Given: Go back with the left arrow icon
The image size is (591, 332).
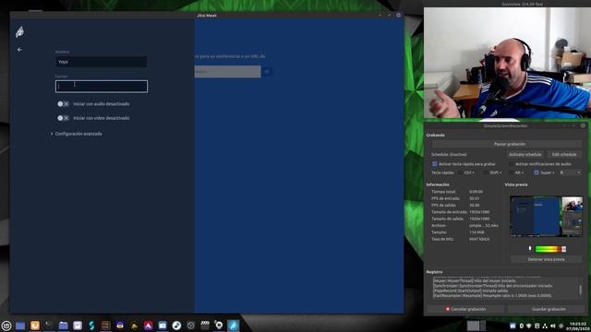Looking at the screenshot, I should 19,50.
